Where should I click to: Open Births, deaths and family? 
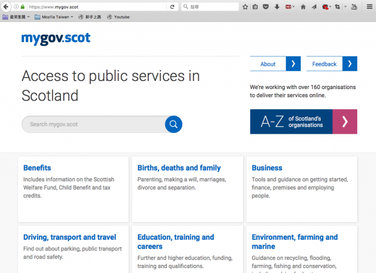179,168
